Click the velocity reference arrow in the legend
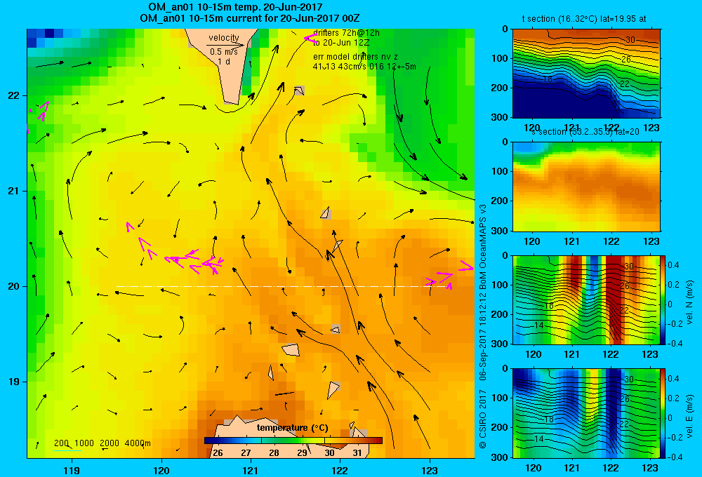 (x=225, y=45)
